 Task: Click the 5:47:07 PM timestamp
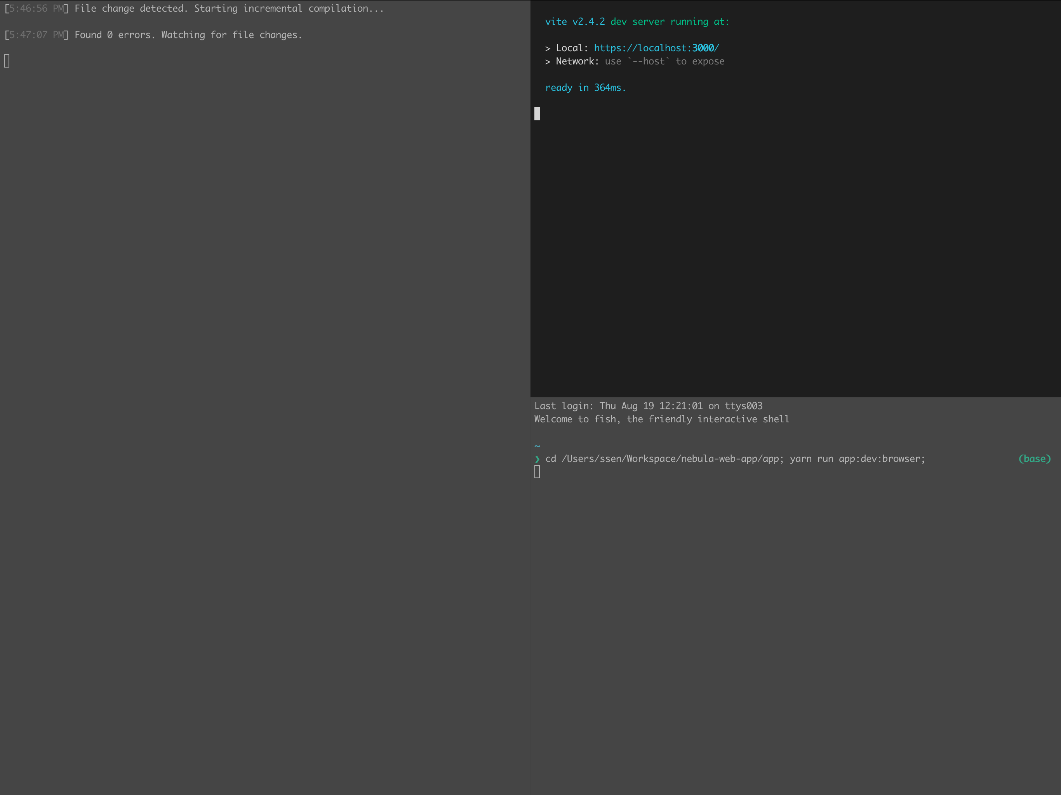point(36,35)
